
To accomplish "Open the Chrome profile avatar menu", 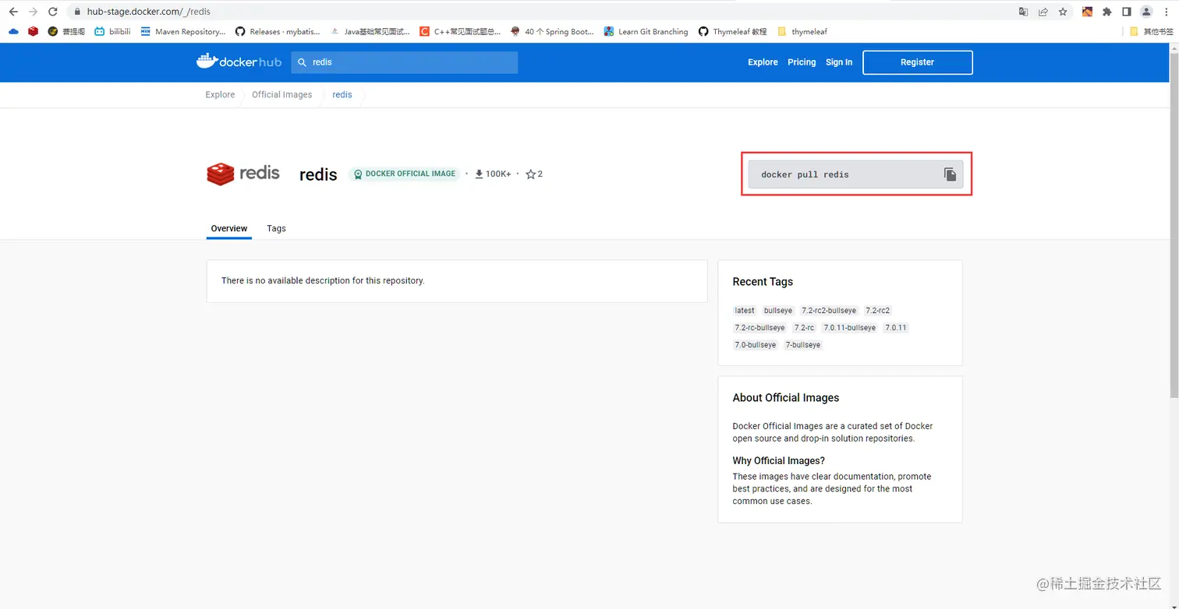I will 1146,12.
